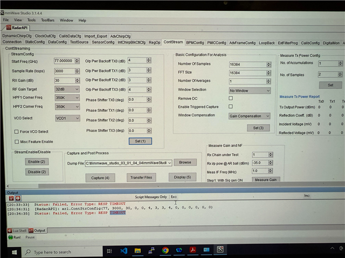Image resolution: width=345 pixels, height=258 pixels.
Task: Click the Windows Start button
Action: [15, 252]
